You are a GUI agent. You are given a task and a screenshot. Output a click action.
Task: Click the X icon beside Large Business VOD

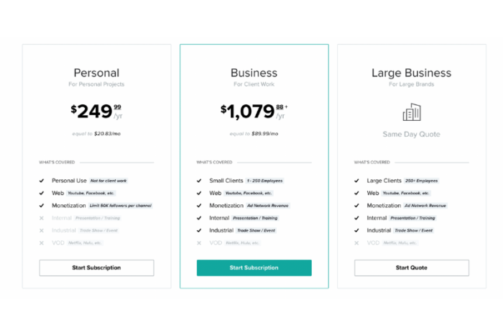[x=356, y=243]
